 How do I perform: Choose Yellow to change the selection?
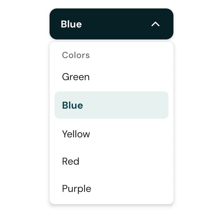click(x=76, y=134)
